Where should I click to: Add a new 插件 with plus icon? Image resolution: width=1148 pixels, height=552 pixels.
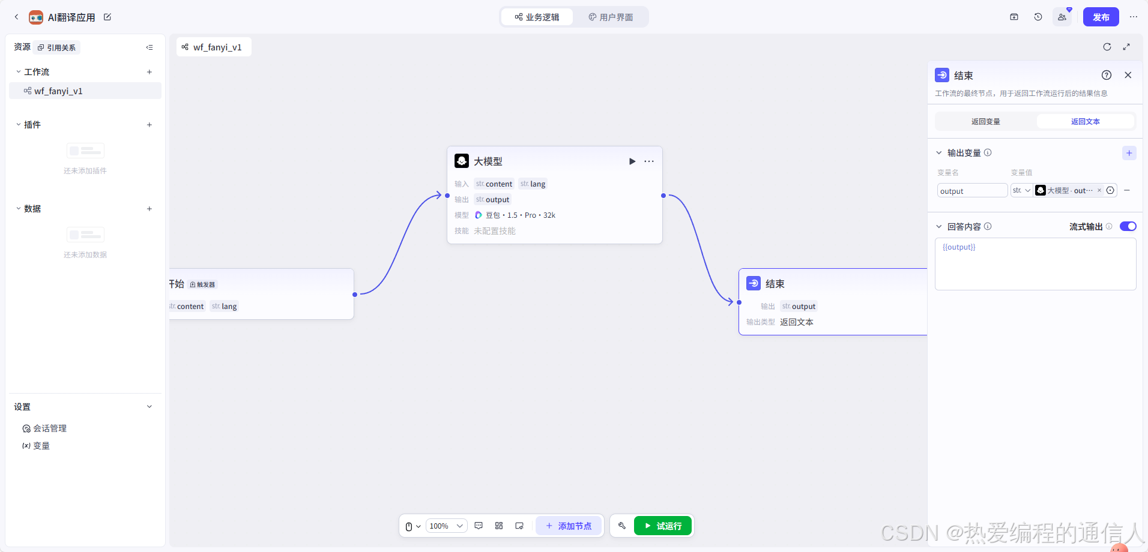point(150,125)
